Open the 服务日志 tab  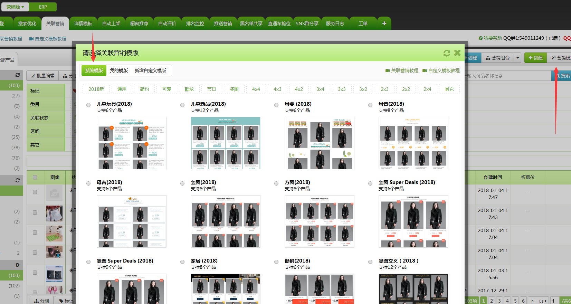(335, 23)
